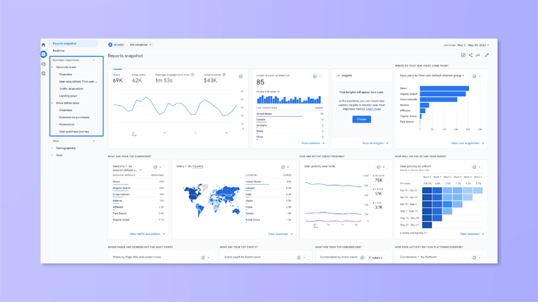Collapse the Drive online sales group
The image size is (538, 302).
[x=52, y=103]
